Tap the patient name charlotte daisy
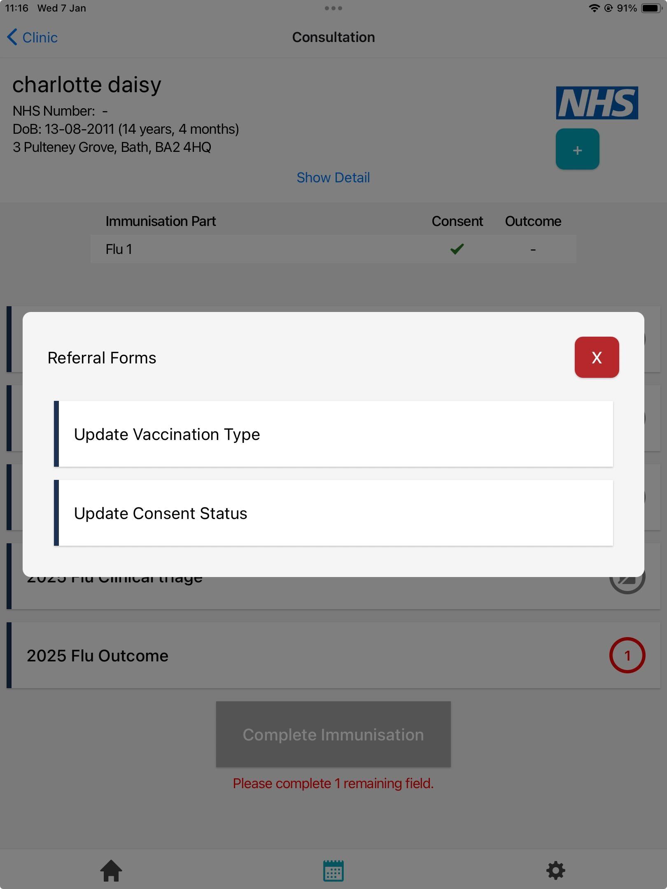 click(87, 85)
